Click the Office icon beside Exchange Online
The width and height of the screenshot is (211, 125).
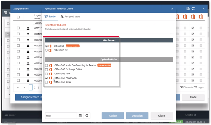pos(51,69)
